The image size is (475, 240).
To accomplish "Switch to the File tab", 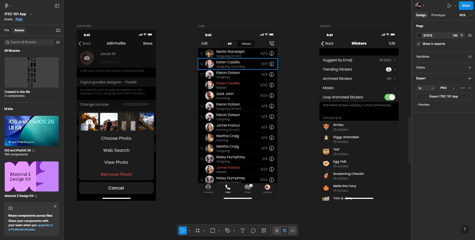I will coord(7,30).
